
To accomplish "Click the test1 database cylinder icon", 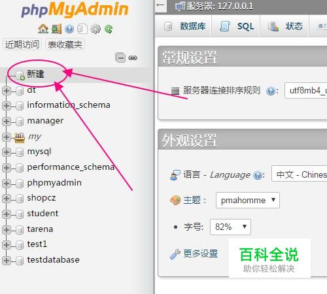I will [x=20, y=245].
